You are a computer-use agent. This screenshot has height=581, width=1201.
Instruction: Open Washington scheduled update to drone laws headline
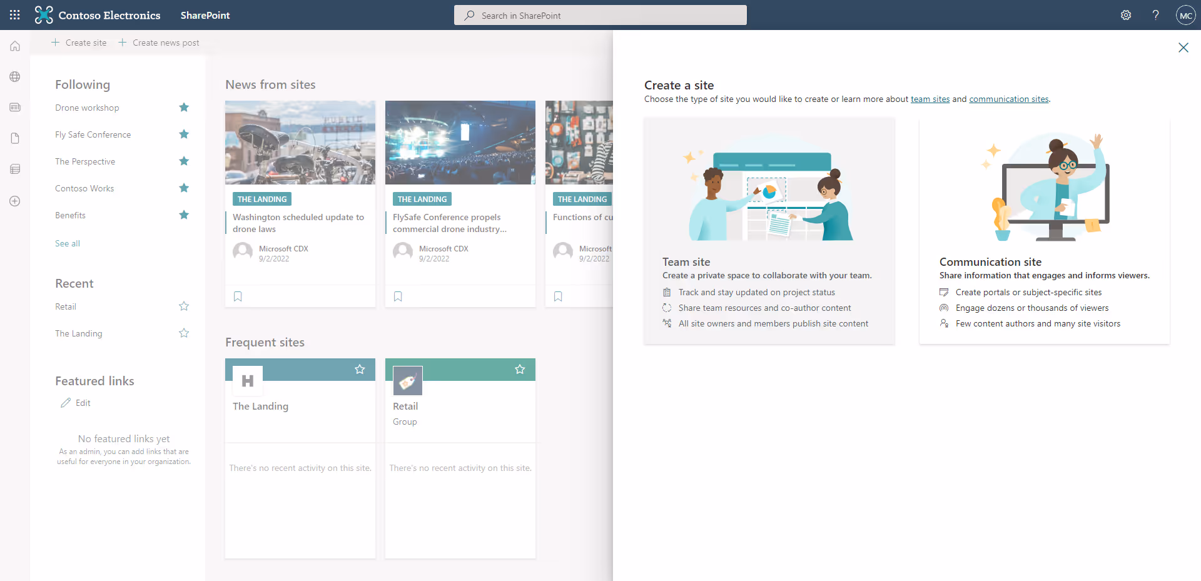pos(298,223)
